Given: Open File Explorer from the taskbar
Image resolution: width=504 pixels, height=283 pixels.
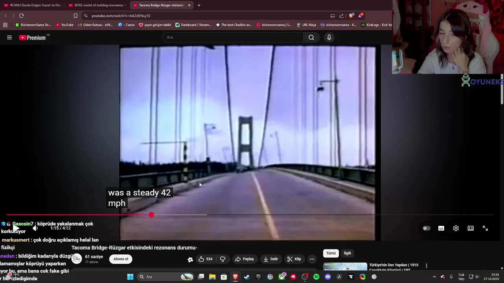Looking at the screenshot, I should pyautogui.click(x=212, y=277).
